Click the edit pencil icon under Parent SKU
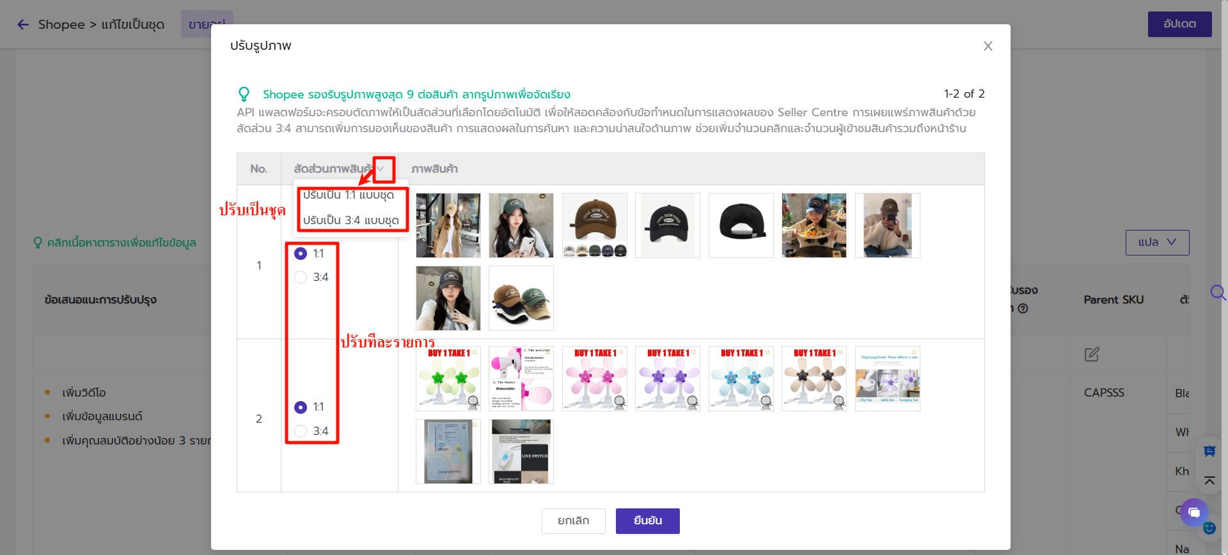This screenshot has width=1228, height=555. click(1092, 354)
